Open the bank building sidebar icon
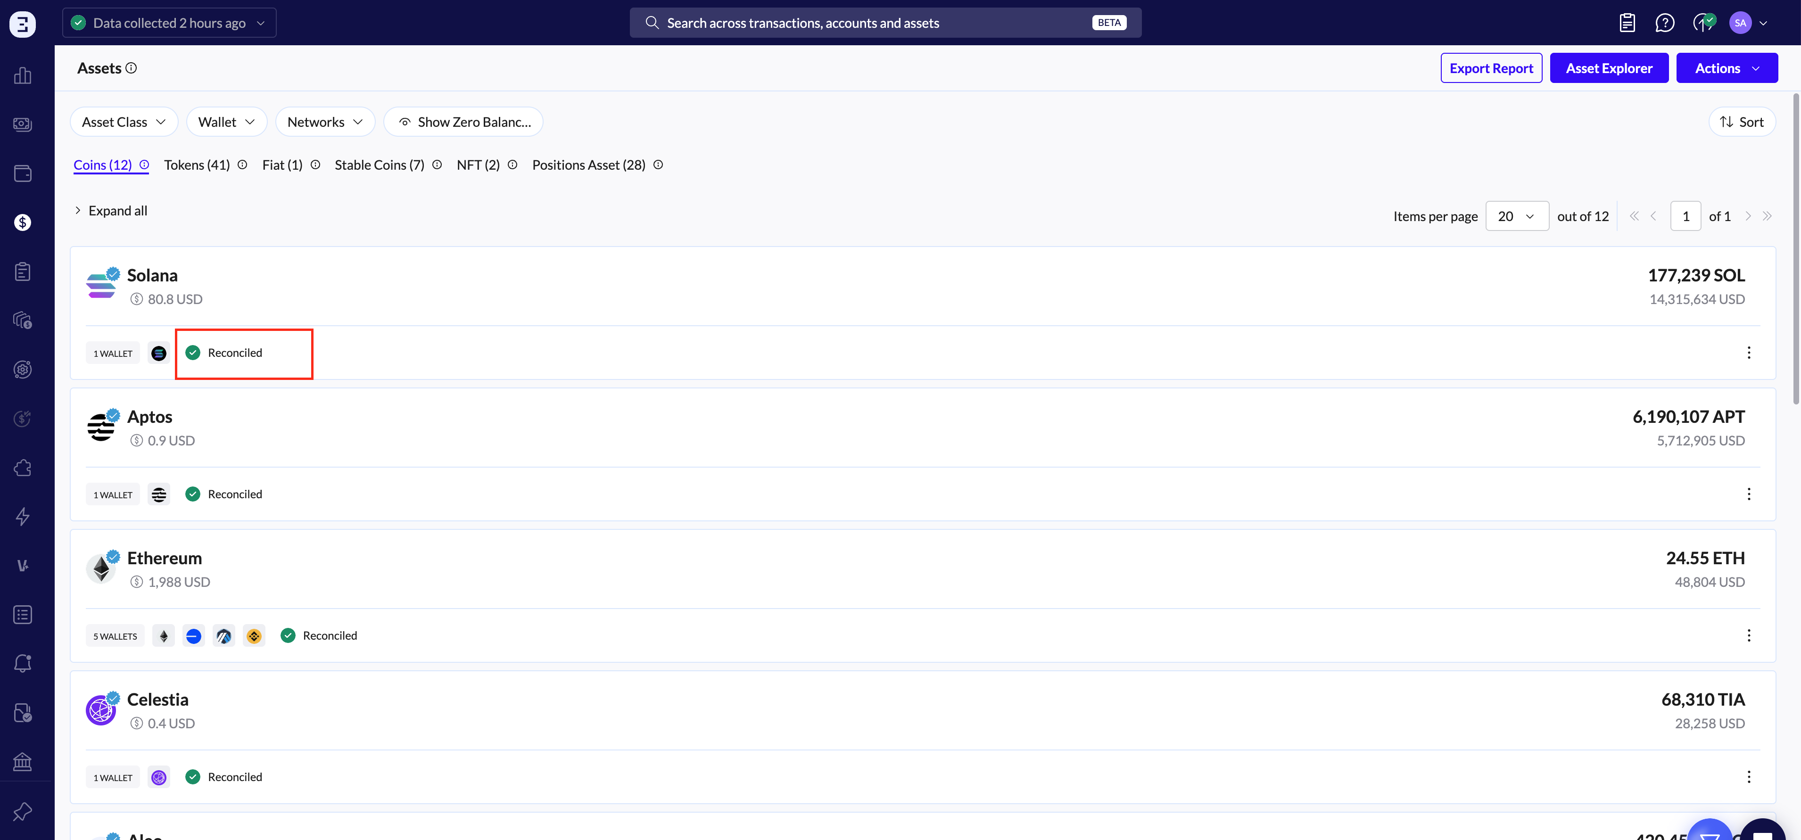 (x=22, y=761)
